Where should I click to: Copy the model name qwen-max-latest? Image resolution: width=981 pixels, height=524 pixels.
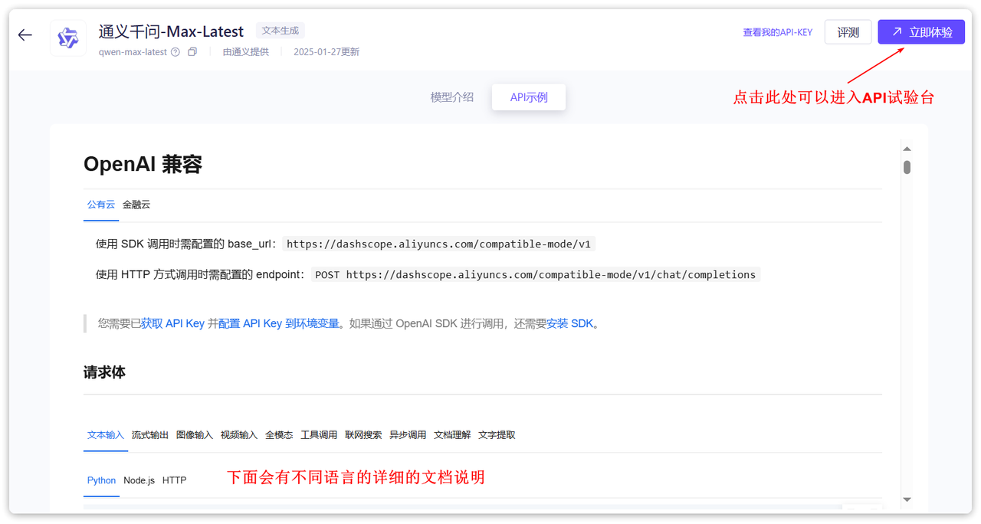coord(192,51)
